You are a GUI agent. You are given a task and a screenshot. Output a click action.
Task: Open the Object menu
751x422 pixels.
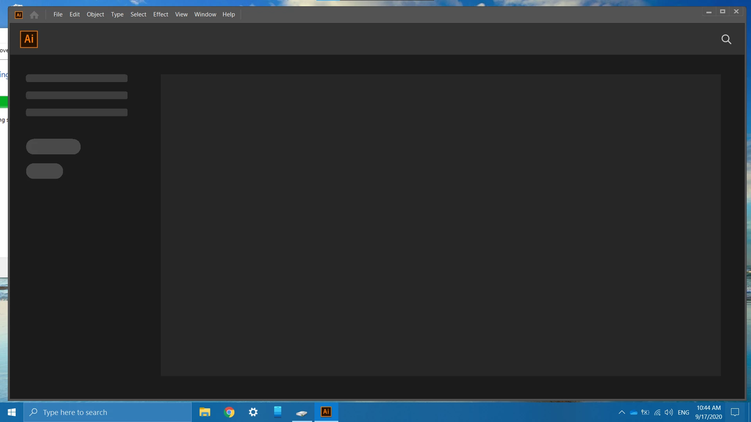(95, 14)
